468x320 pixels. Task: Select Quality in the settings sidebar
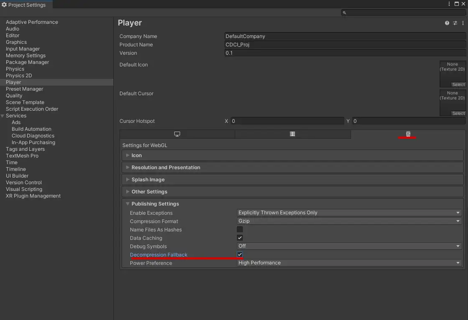point(14,95)
